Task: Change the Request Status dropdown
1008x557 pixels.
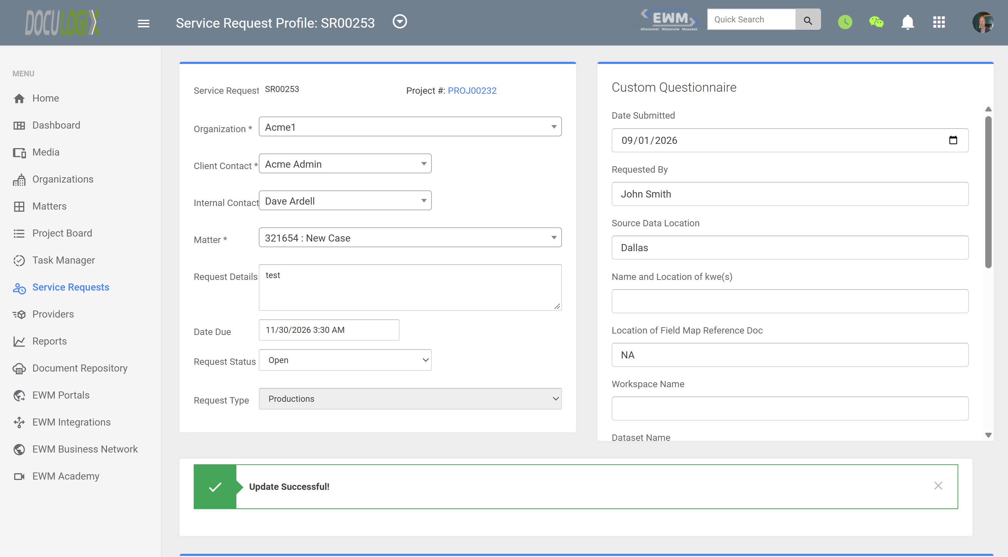Action: coord(345,360)
